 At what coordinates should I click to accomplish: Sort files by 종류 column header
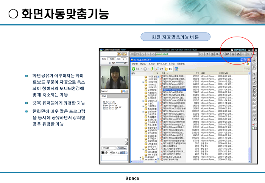point(209,73)
